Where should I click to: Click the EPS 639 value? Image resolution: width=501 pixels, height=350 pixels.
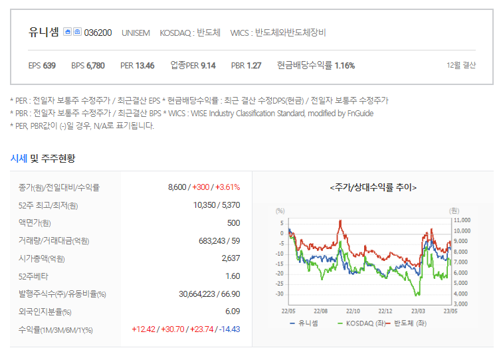(x=42, y=66)
